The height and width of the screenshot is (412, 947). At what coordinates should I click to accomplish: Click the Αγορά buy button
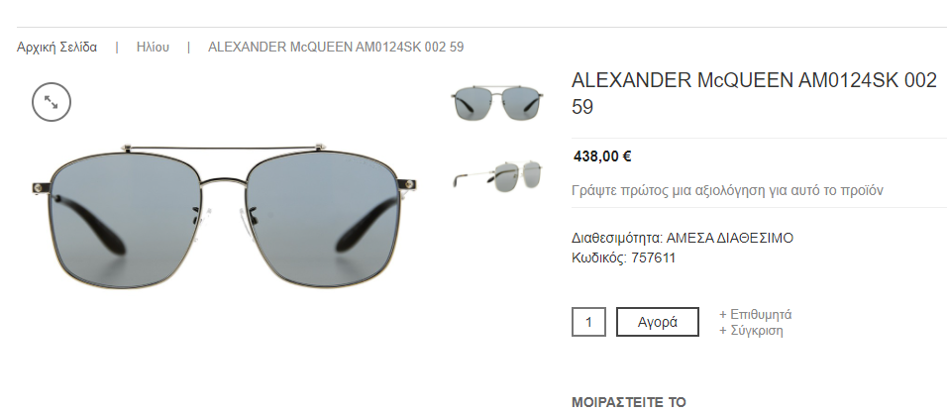pyautogui.click(x=658, y=322)
